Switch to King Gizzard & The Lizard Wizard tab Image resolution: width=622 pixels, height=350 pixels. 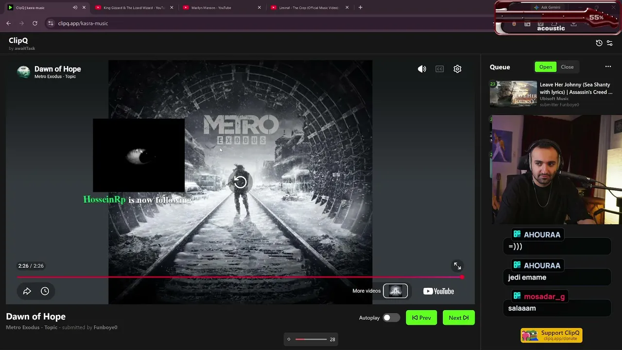[x=134, y=8]
